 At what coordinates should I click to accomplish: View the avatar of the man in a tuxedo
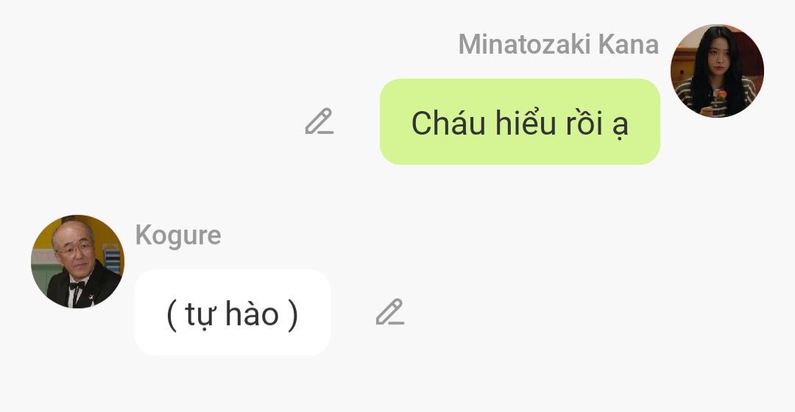pyautogui.click(x=77, y=261)
